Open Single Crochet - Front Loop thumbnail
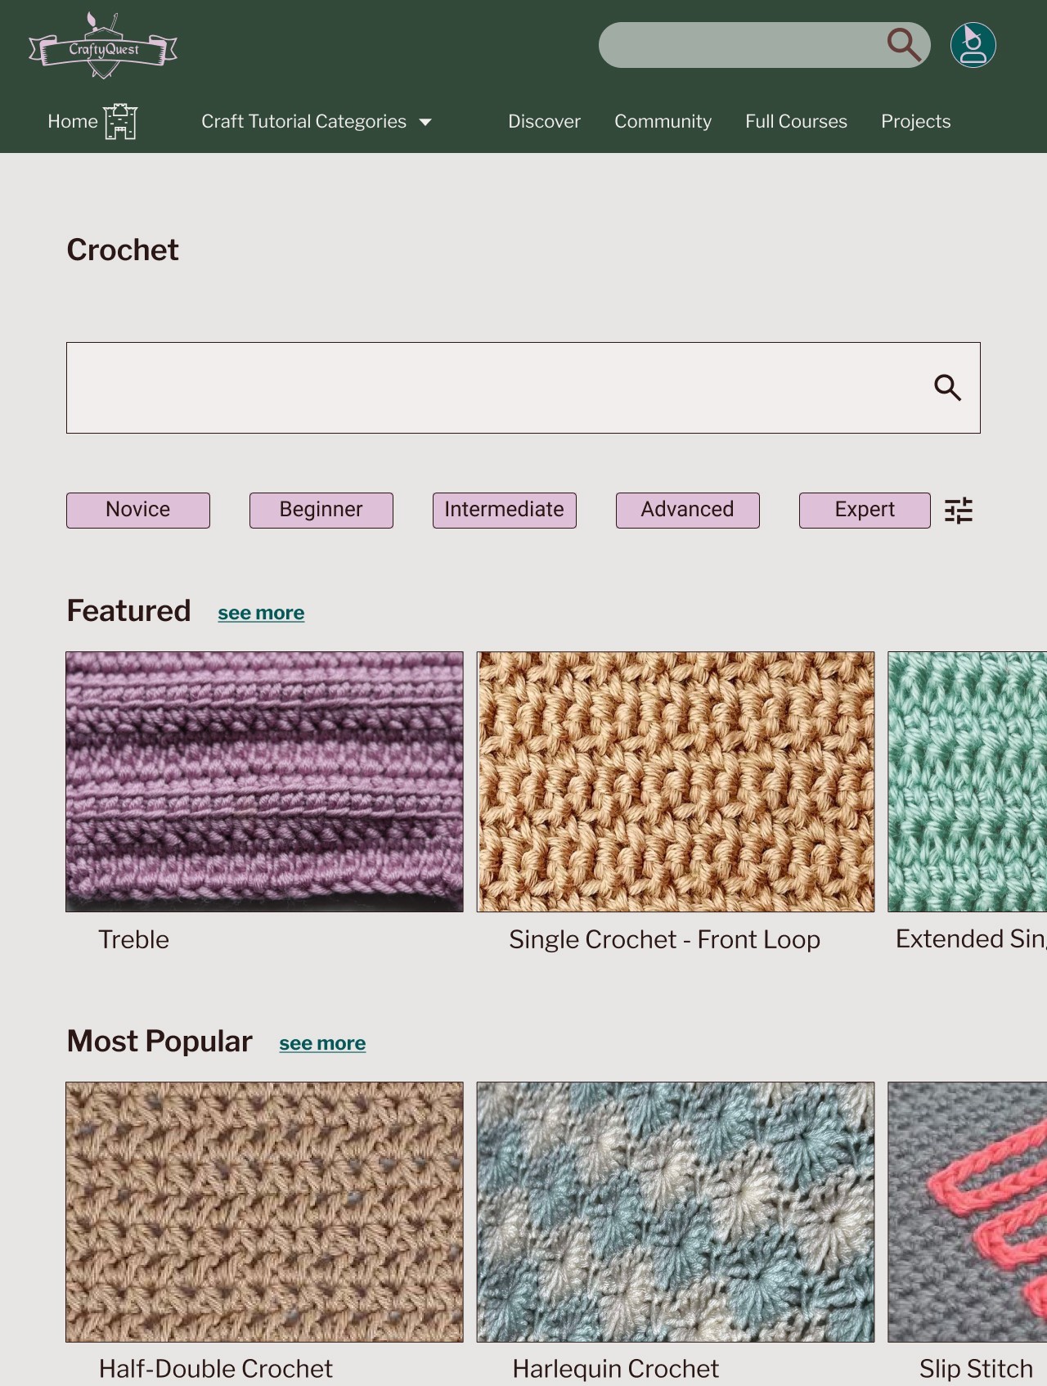This screenshot has height=1386, width=1047. click(676, 781)
